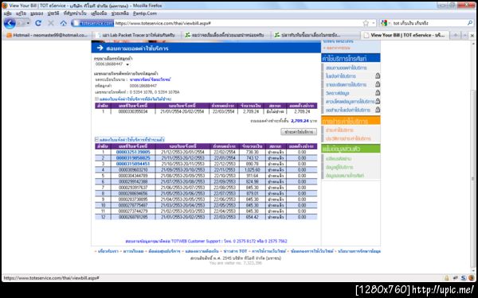
Task: Open invoice link in paid row 3
Action: [x=133, y=164]
